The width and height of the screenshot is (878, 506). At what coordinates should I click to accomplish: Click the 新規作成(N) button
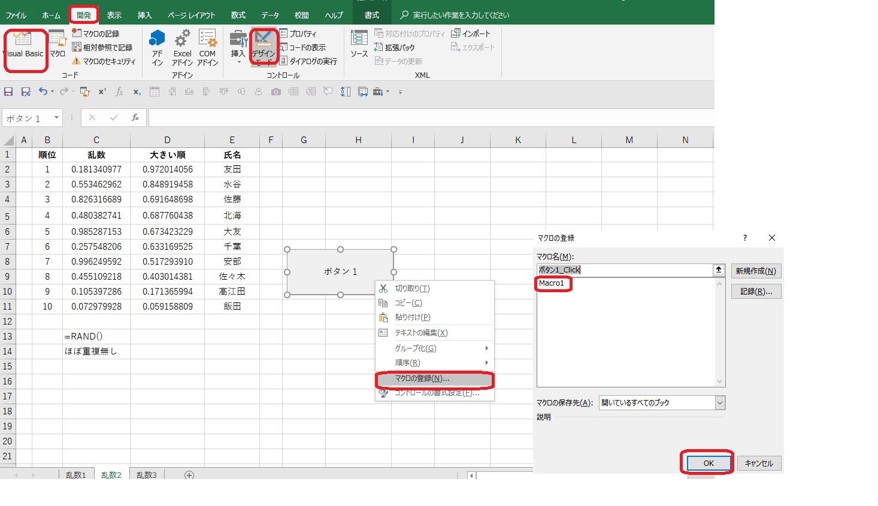pyautogui.click(x=756, y=271)
